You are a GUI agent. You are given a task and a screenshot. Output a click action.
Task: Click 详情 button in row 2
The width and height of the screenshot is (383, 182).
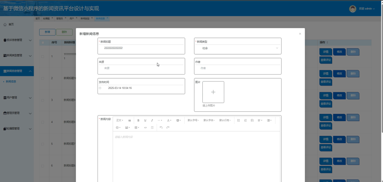326,74
